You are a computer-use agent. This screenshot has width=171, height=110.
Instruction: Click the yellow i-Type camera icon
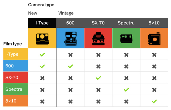(x=42, y=38)
